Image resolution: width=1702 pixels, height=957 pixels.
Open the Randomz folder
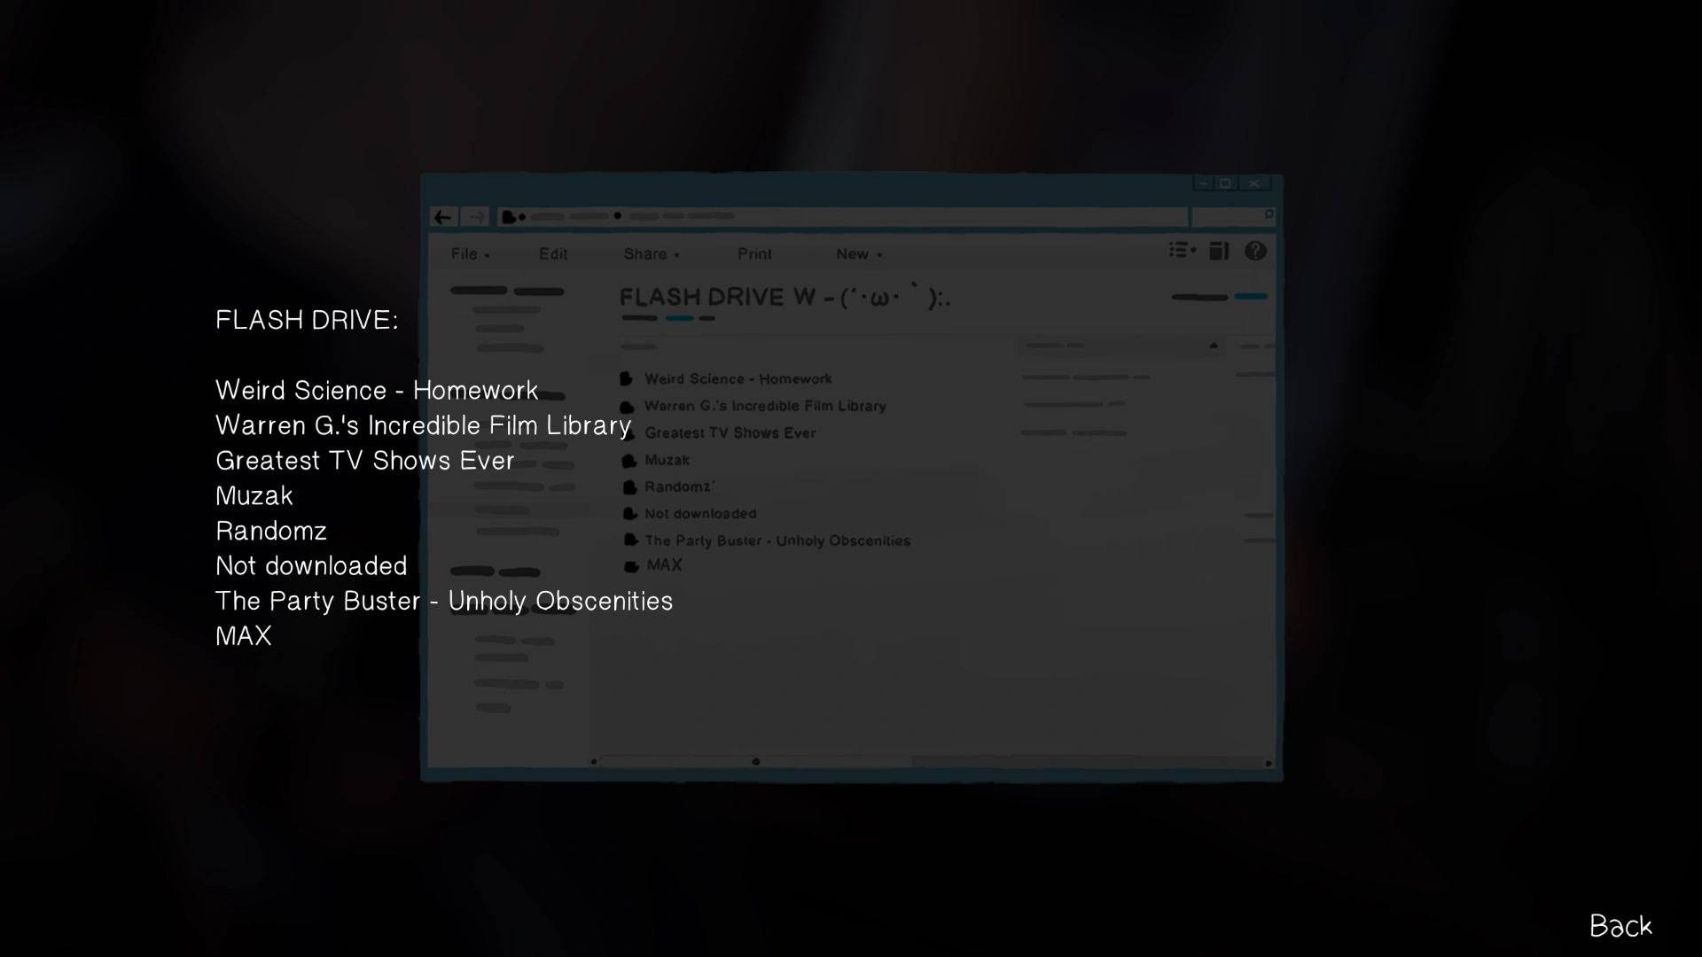tap(678, 487)
